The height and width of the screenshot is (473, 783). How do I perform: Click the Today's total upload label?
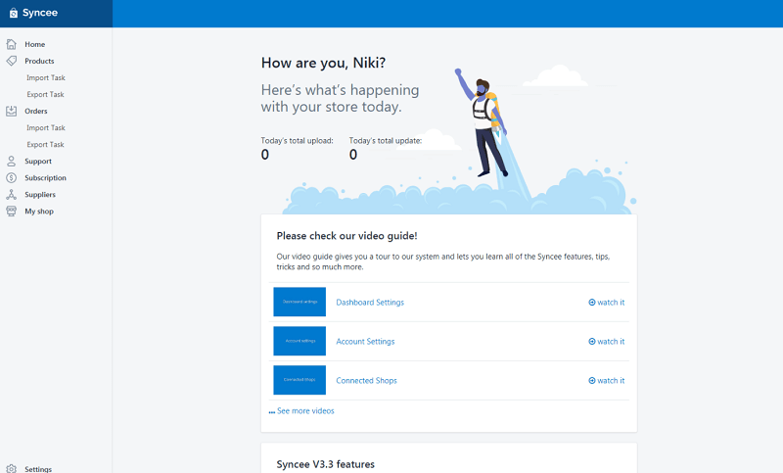[x=298, y=141]
